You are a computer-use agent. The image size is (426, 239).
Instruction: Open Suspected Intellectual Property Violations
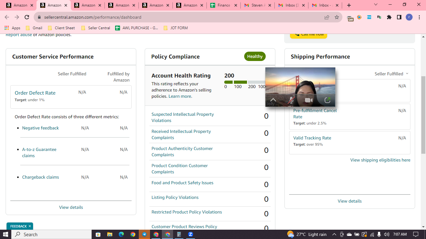click(183, 117)
